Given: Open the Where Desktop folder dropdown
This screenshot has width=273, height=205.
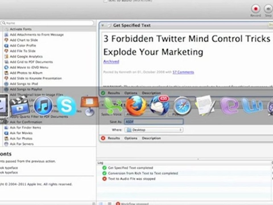Looking at the screenshot, I should (x=154, y=130).
